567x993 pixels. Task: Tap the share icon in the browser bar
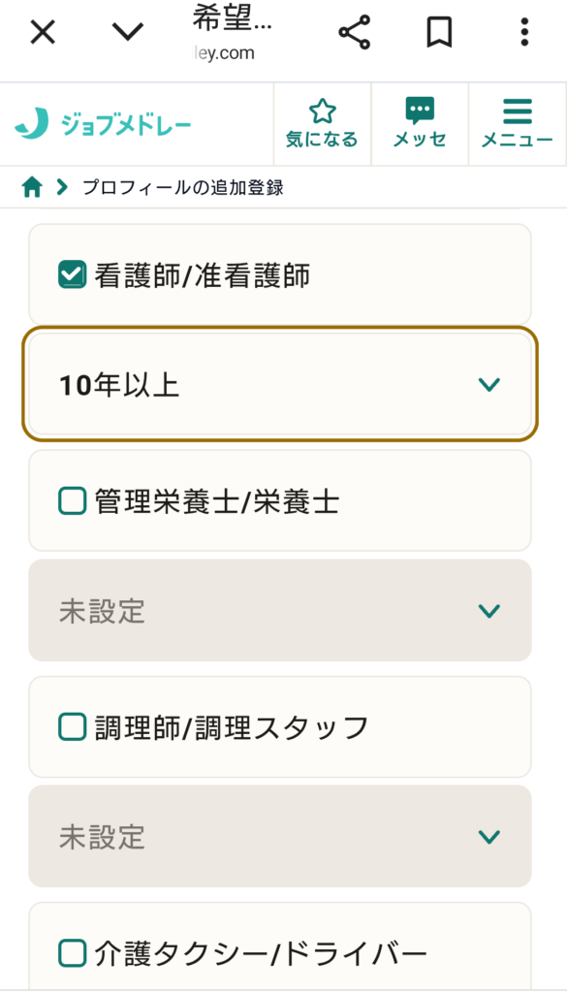pos(356,32)
